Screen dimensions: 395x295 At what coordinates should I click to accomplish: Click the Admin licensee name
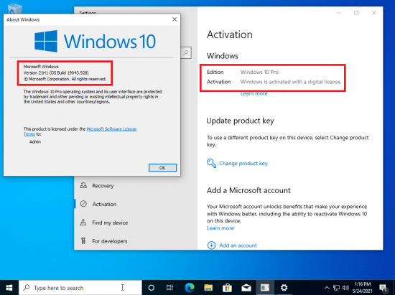35,141
